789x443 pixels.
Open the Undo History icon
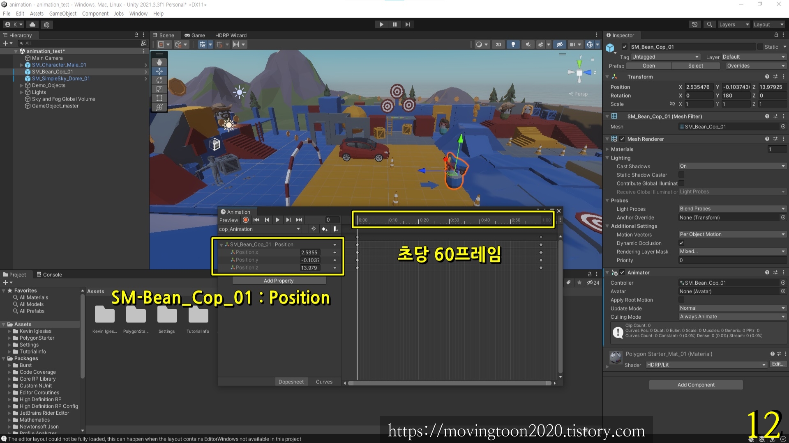695,25
